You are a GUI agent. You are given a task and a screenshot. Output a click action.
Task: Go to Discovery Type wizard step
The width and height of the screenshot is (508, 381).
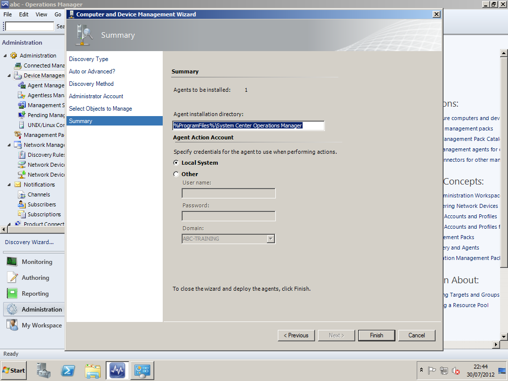tap(88, 59)
